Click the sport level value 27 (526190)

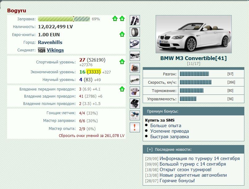[x=92, y=60]
